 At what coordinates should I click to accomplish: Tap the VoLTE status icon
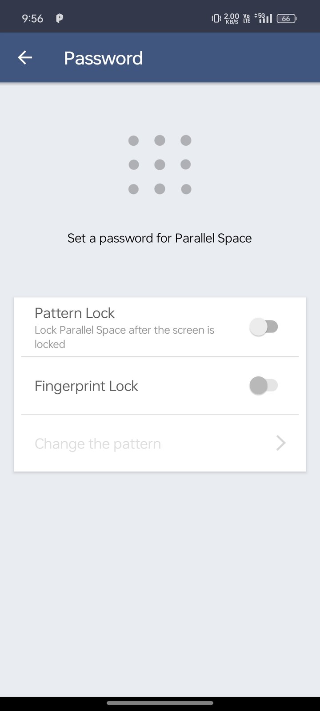(x=247, y=18)
